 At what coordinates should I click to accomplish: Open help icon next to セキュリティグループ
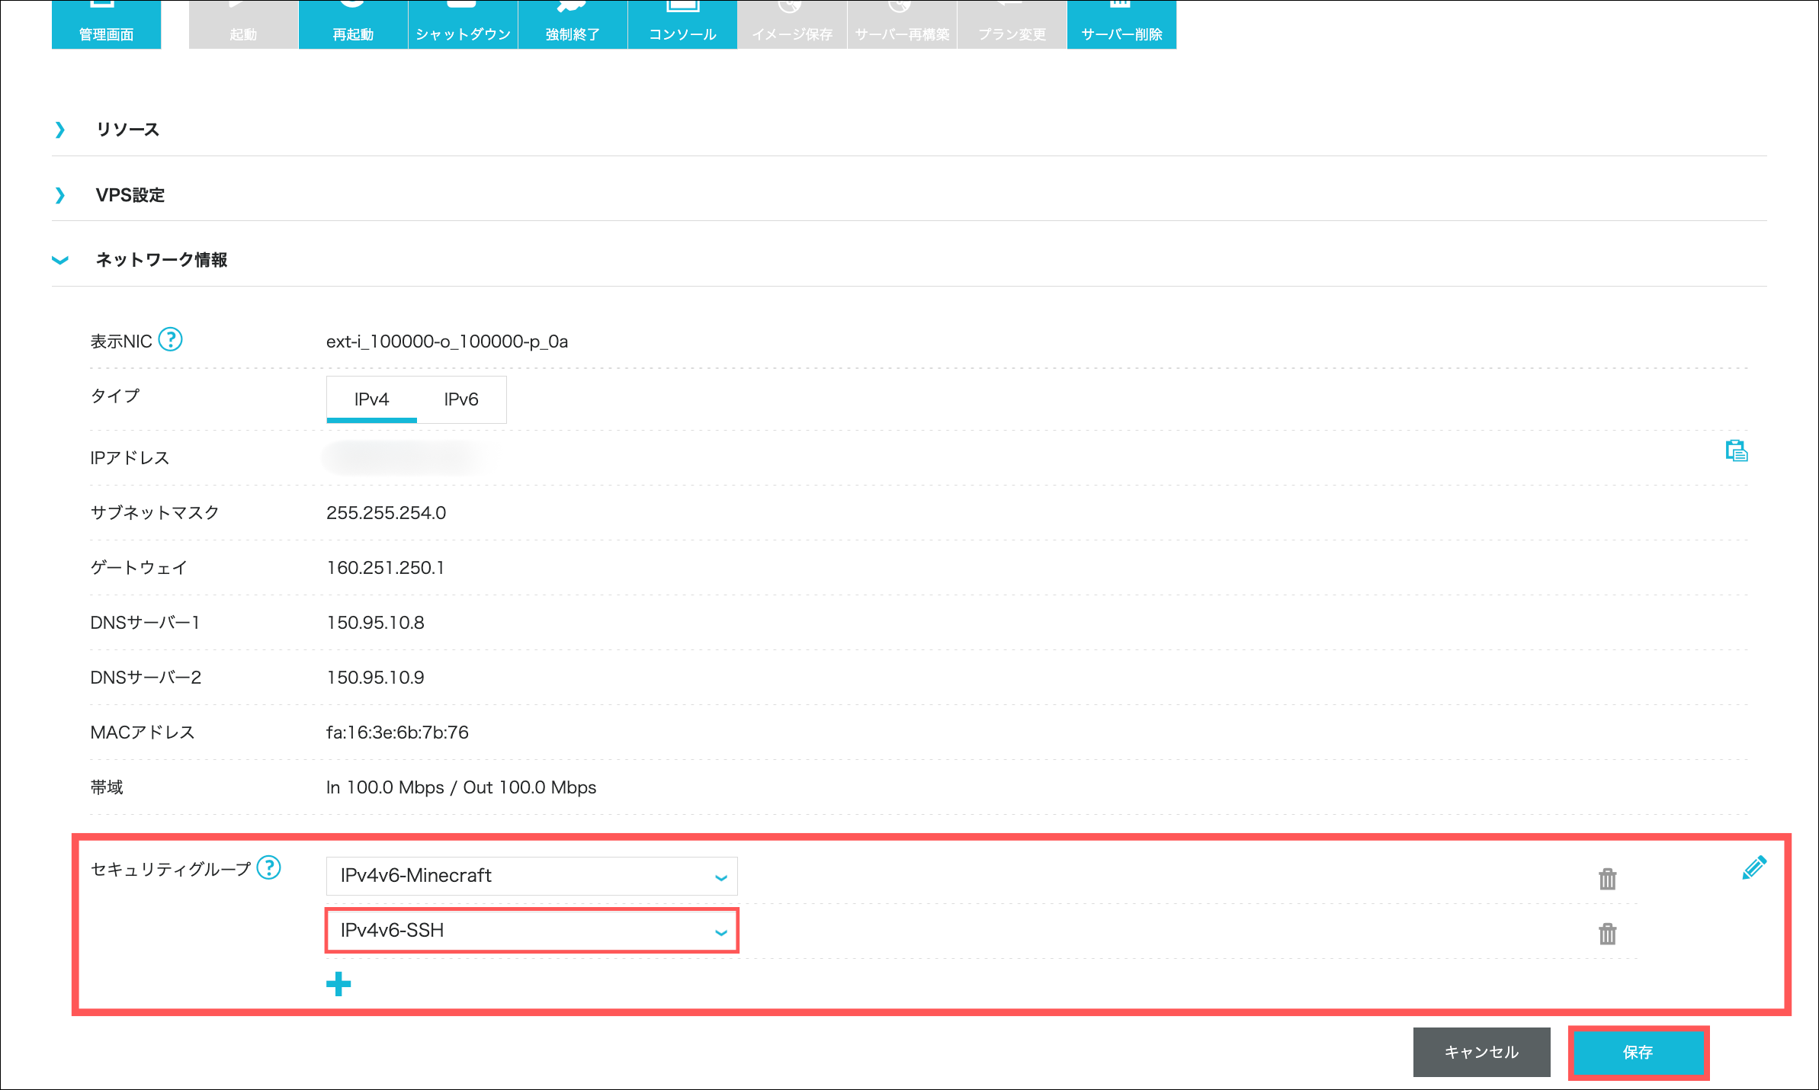[268, 867]
